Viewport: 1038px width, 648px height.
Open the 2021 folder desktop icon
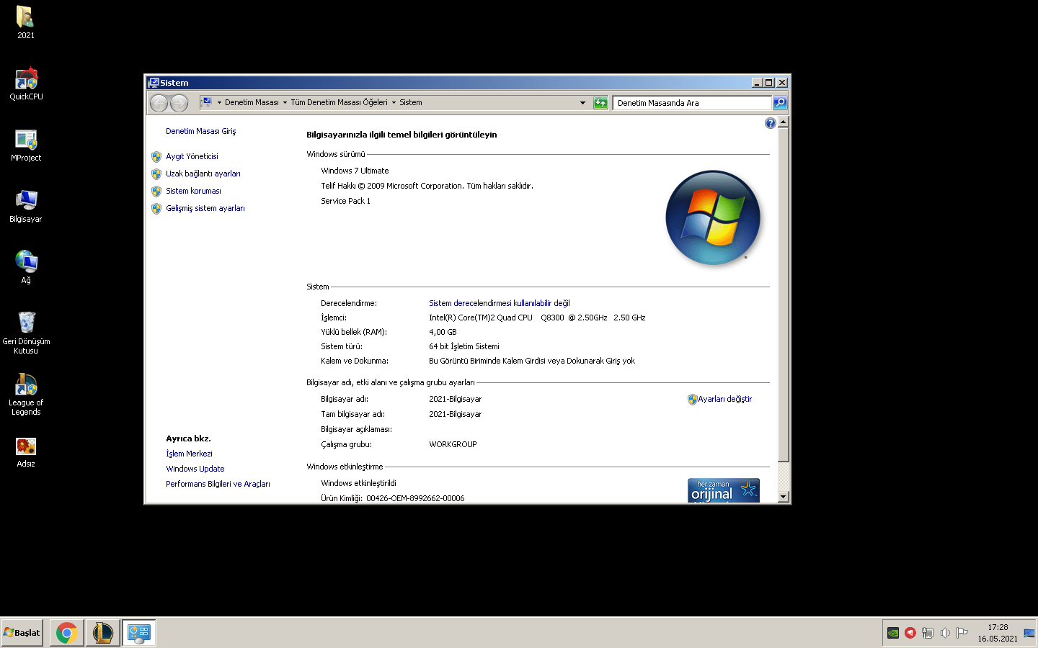pyautogui.click(x=25, y=22)
